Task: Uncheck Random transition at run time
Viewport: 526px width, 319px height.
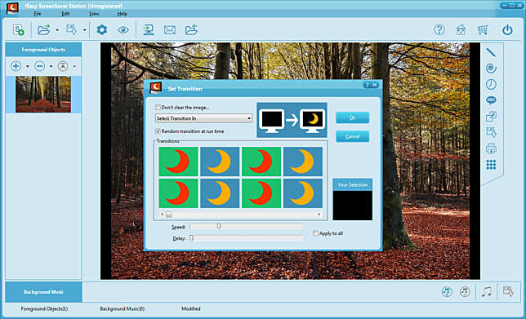Action: 158,131
